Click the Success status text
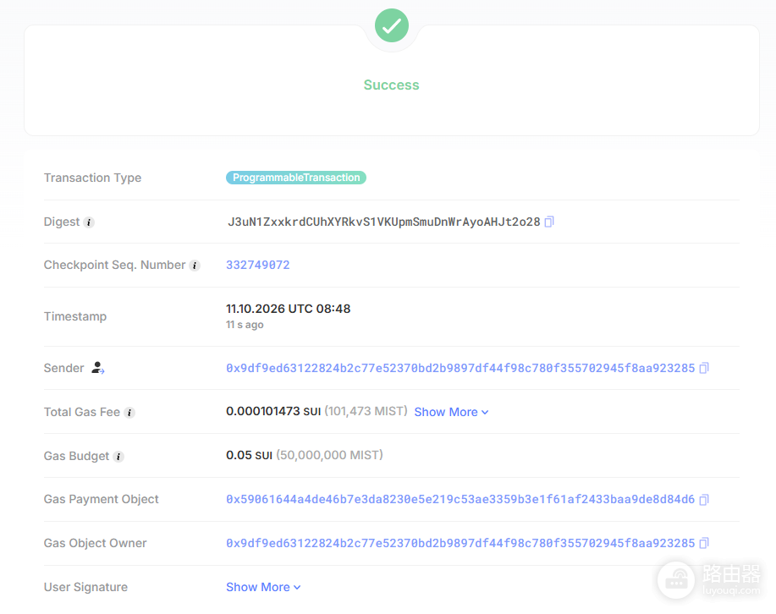Viewport: 776px width, 614px height. coord(392,85)
